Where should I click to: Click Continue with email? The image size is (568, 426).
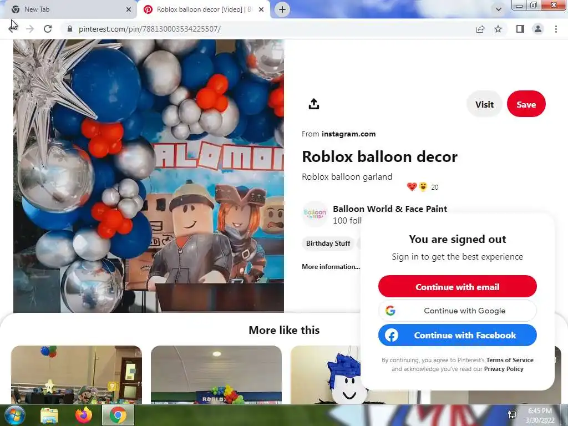[458, 287]
